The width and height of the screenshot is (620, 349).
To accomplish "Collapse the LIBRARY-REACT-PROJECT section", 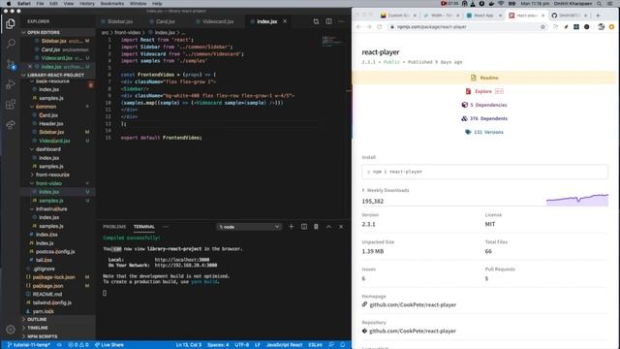I will (x=55, y=76).
